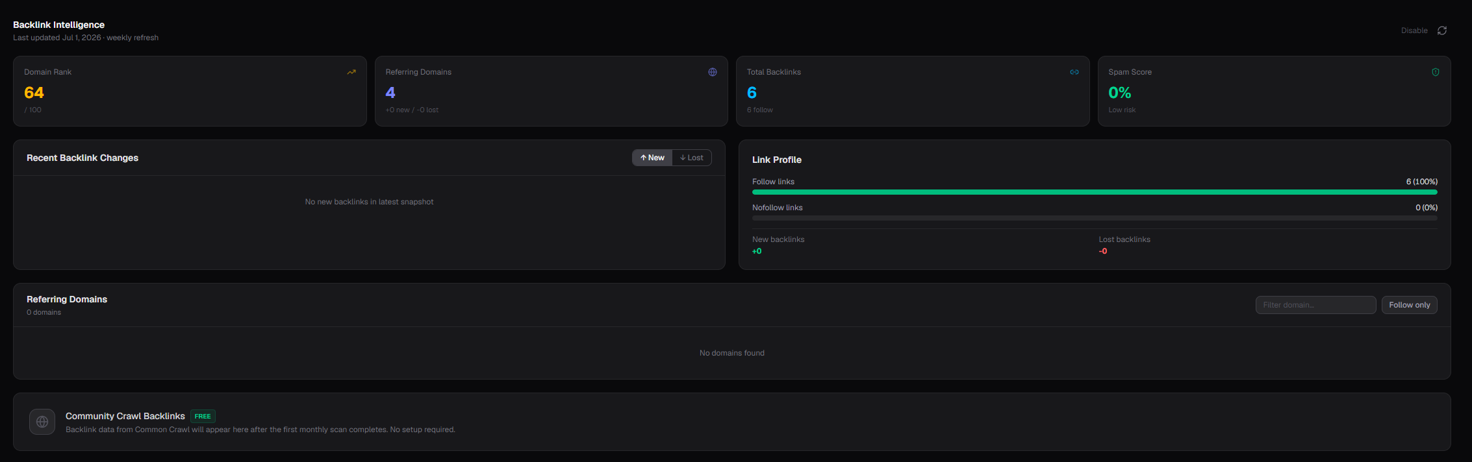This screenshot has width=1472, height=462.
Task: Switch to the Lost backlink changes tab
Action: [x=692, y=158]
